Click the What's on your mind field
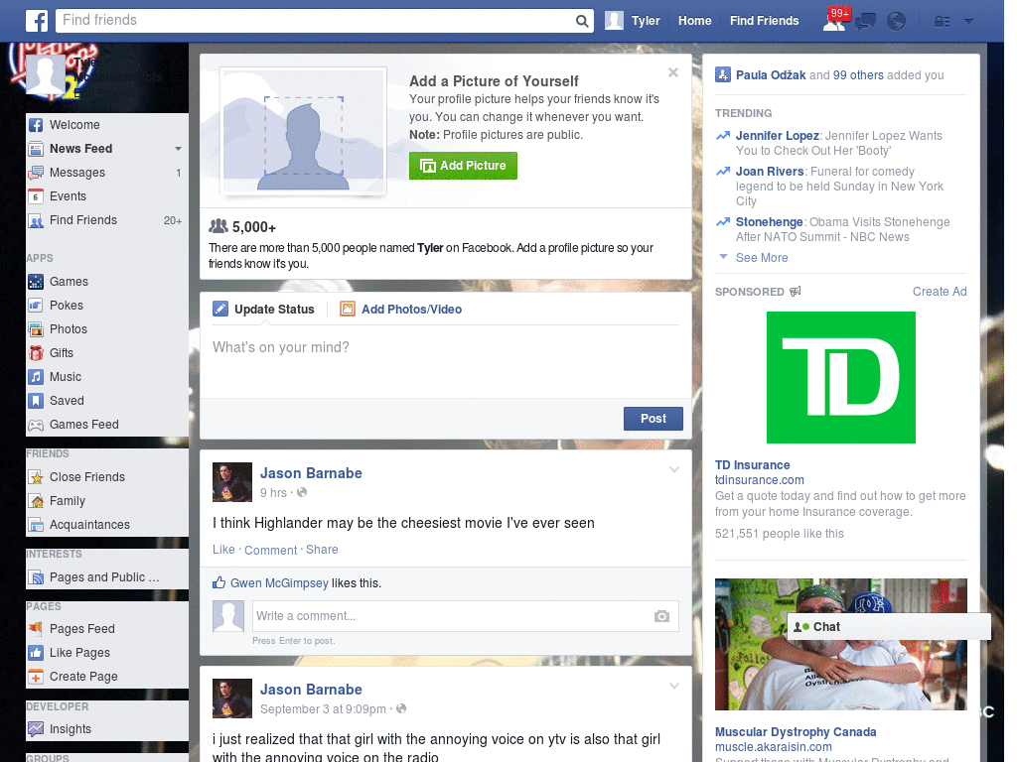The image size is (1017, 762). point(446,361)
